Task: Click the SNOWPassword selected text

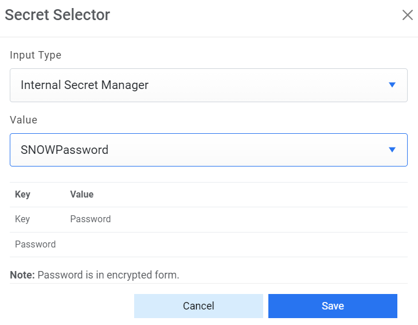Action: [x=64, y=150]
